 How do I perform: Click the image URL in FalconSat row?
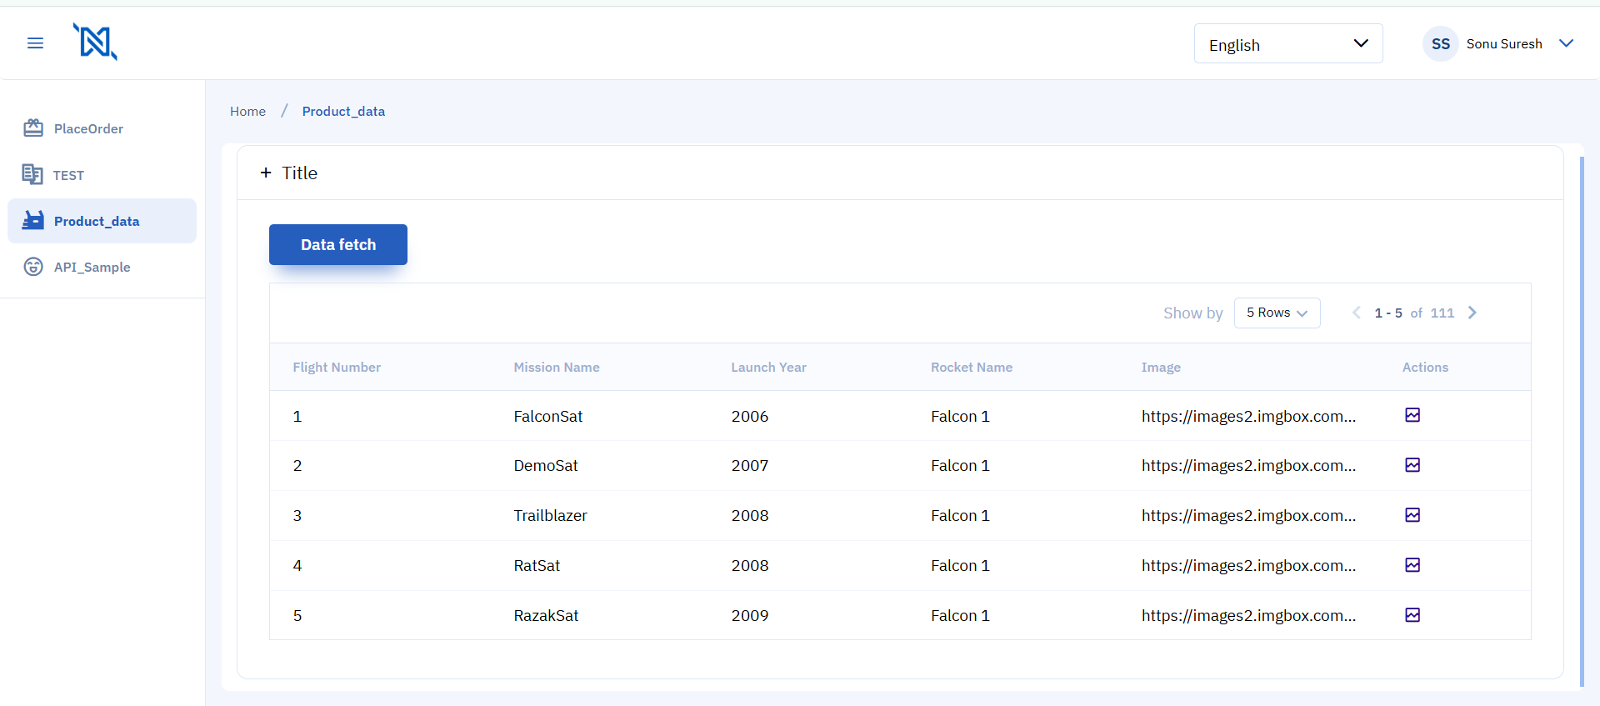[1248, 416]
